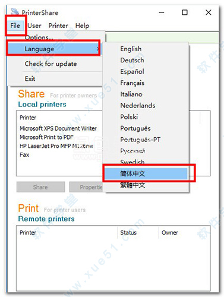224x297 pixels.
Task: Click the Status column header
Action: pos(128,232)
